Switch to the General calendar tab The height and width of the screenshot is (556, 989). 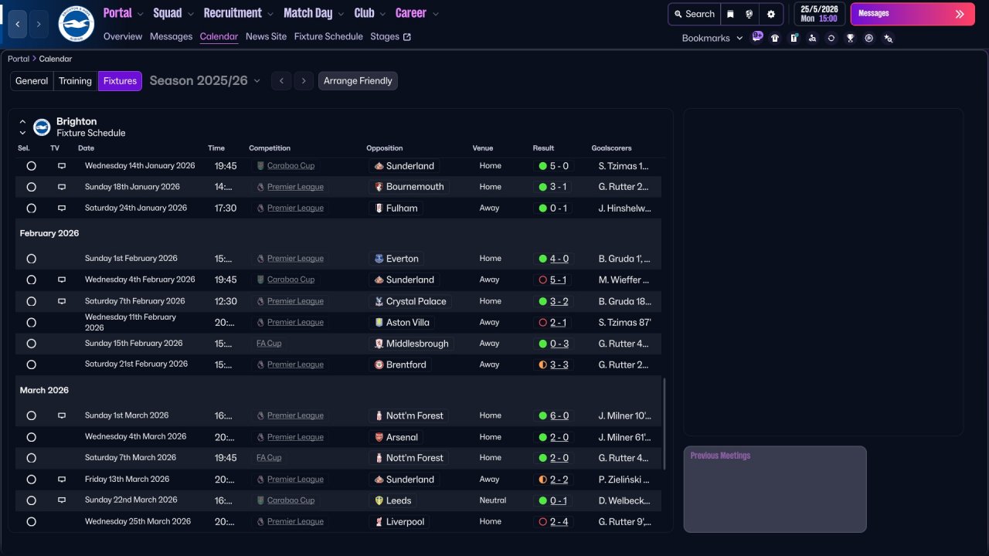coord(32,81)
